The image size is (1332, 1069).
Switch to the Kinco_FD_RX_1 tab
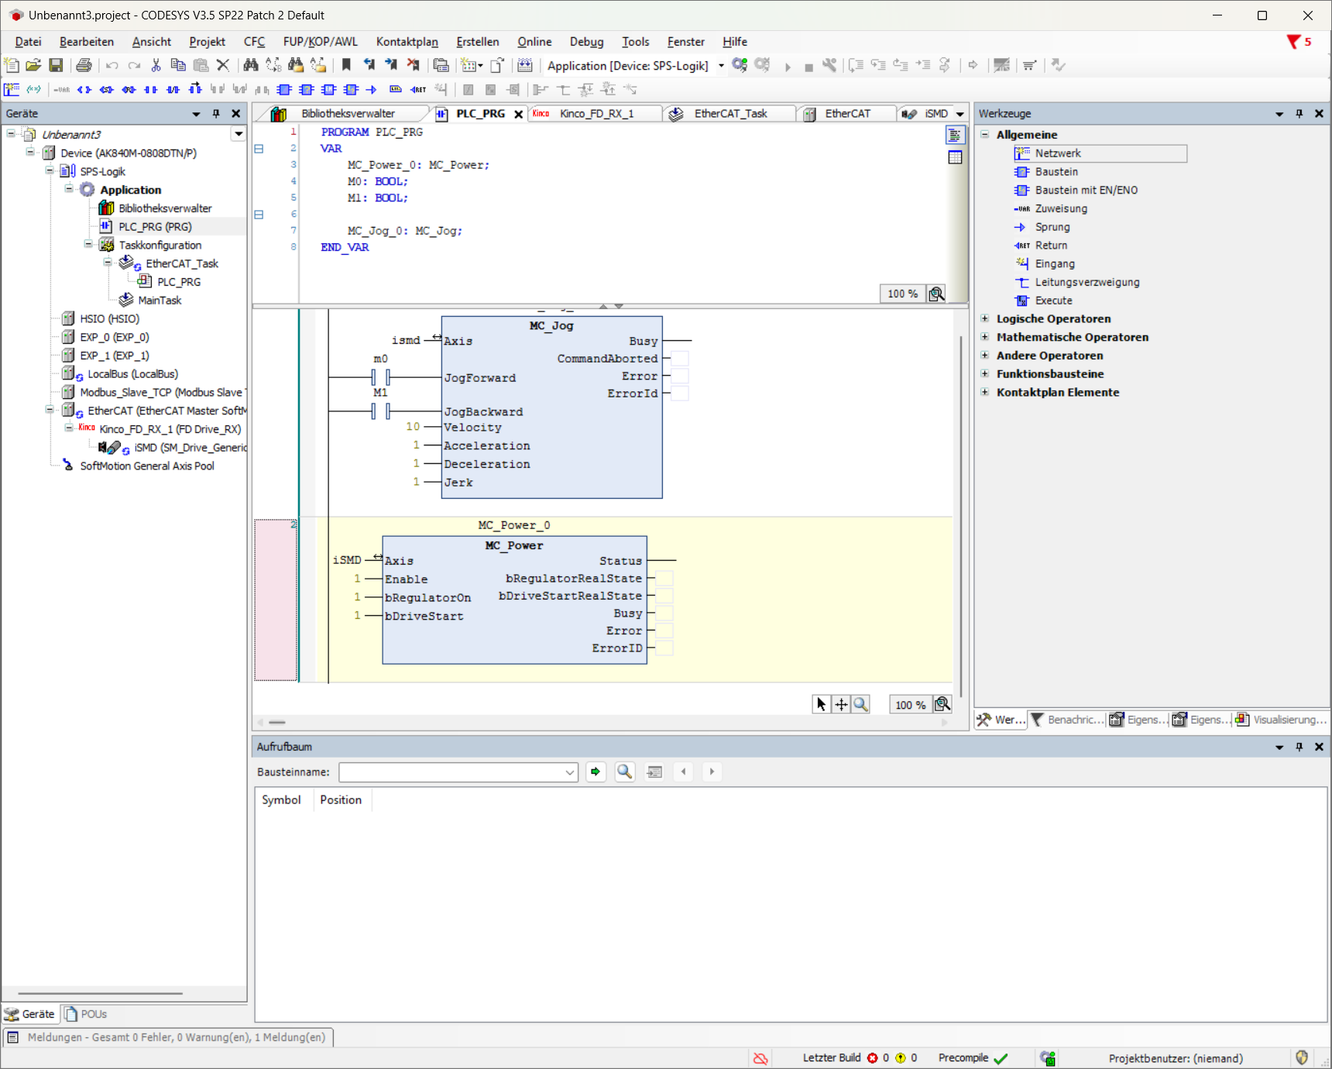[x=596, y=114]
